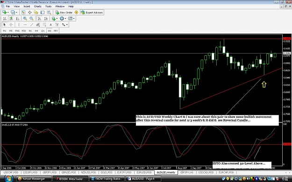
Task: Open the Strategy Tester magnifier icon
Action: (x=49, y=13)
